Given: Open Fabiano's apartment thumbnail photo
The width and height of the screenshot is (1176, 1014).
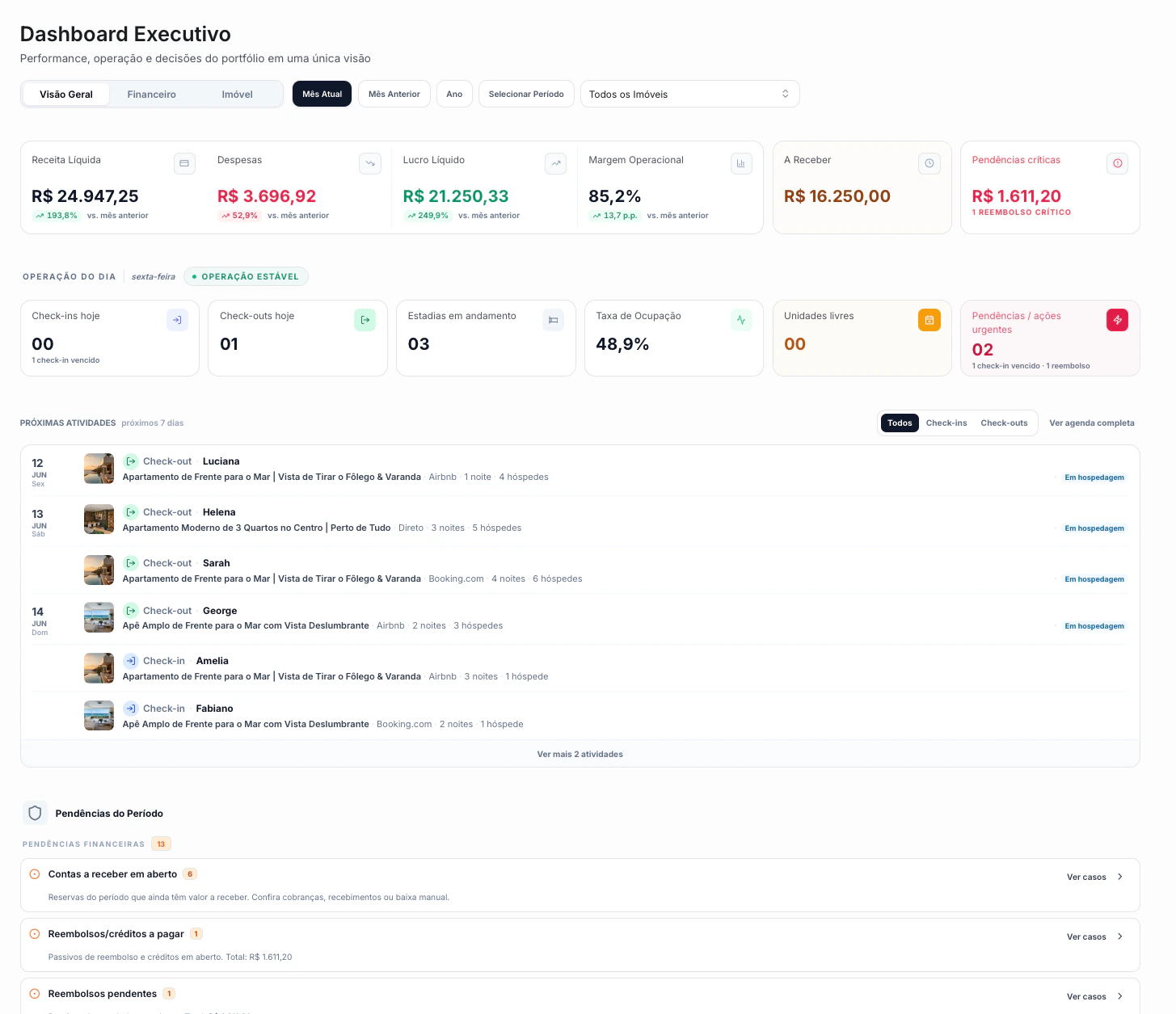Looking at the screenshot, I should coord(99,716).
